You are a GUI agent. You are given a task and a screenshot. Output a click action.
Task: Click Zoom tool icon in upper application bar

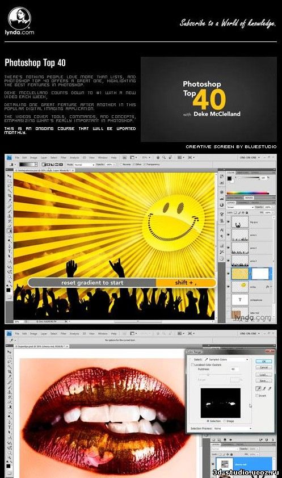(x=164, y=157)
